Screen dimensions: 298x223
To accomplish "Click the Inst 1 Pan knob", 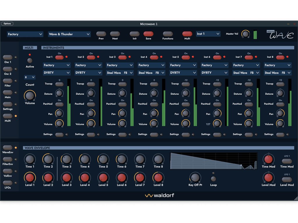I will click(x=59, y=113).
